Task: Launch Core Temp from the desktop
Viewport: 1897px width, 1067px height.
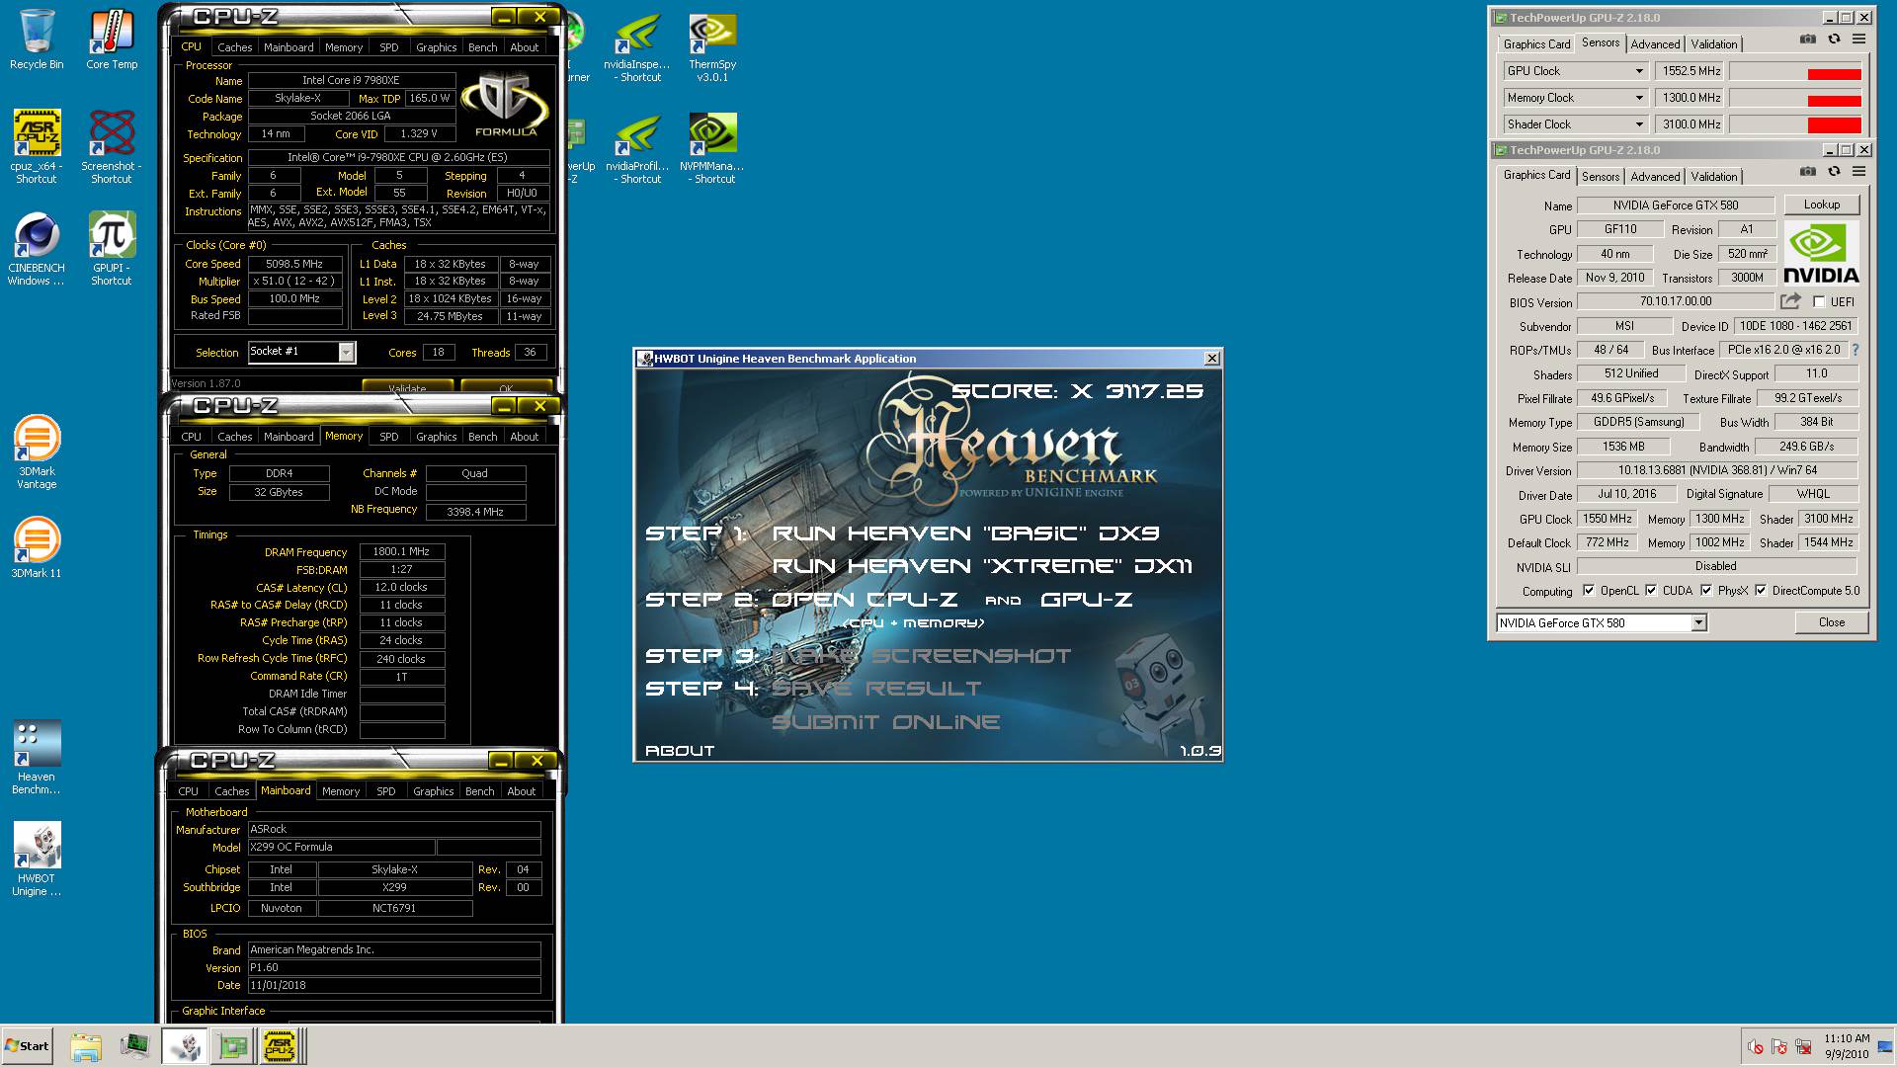Action: (x=112, y=40)
